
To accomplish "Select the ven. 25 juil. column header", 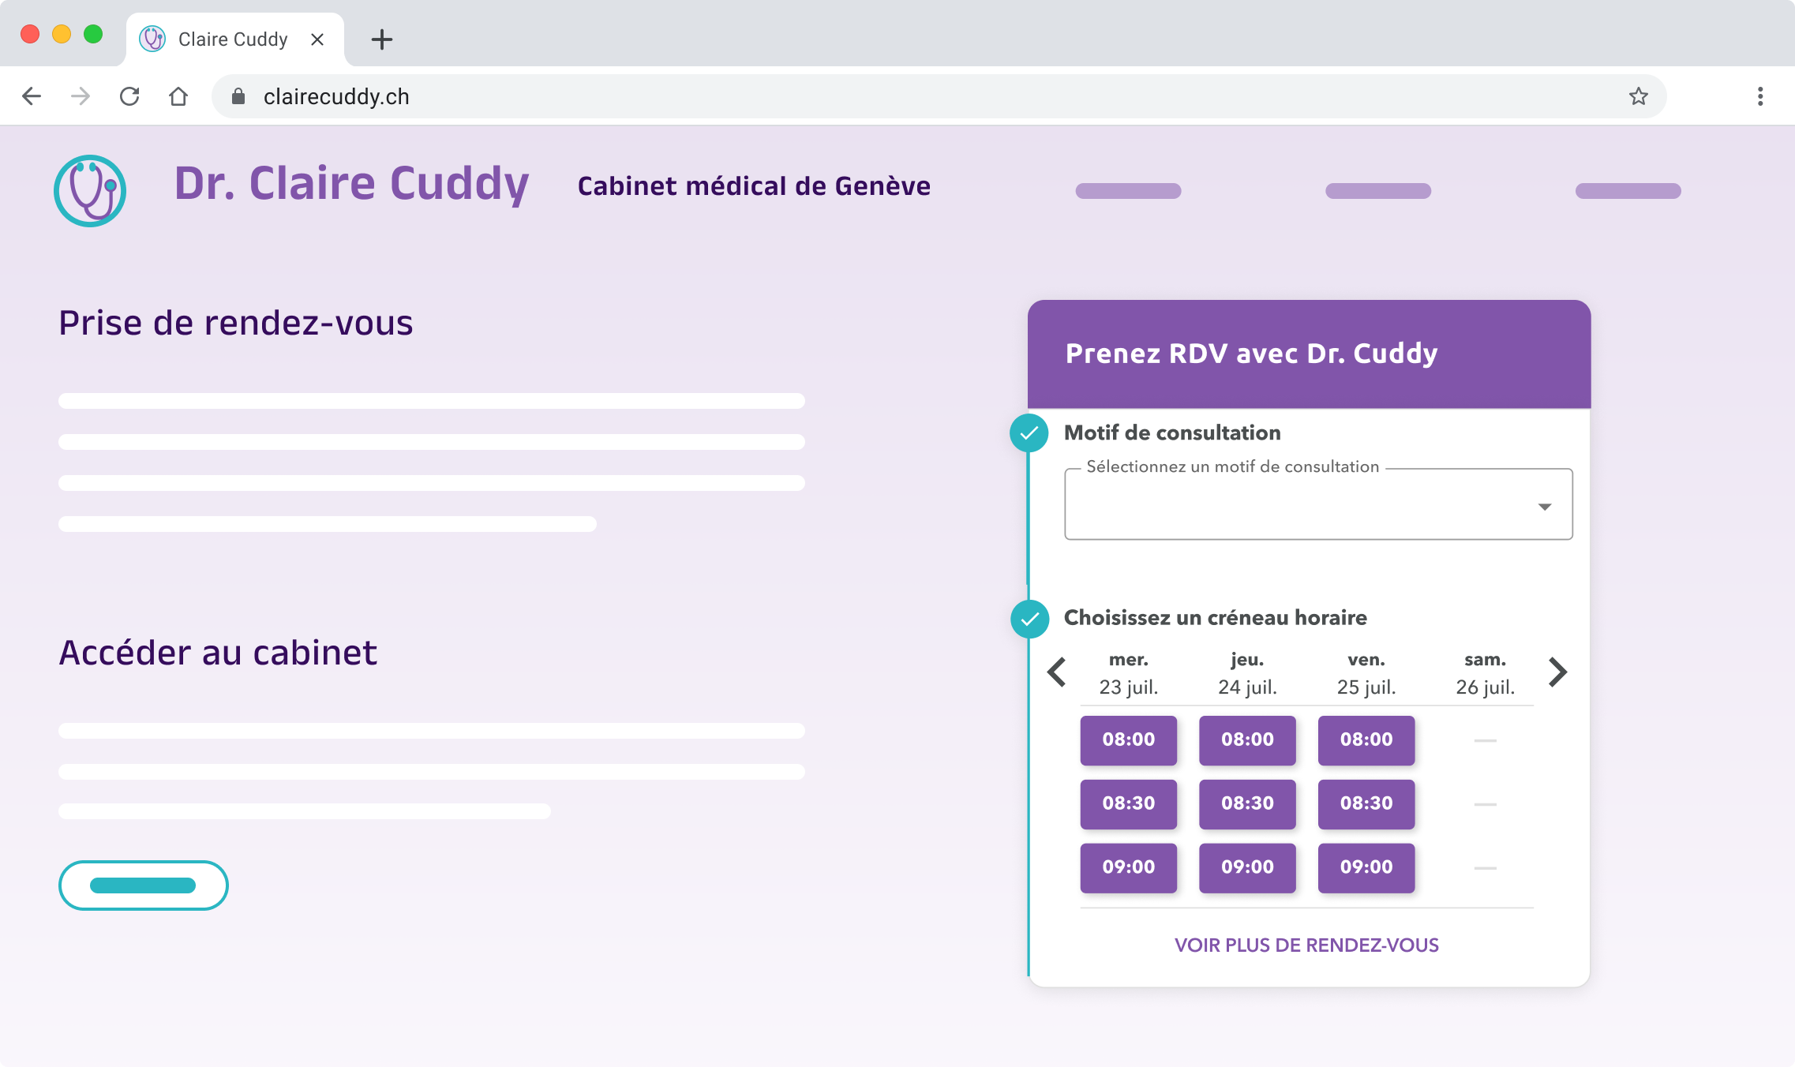I will point(1366,673).
